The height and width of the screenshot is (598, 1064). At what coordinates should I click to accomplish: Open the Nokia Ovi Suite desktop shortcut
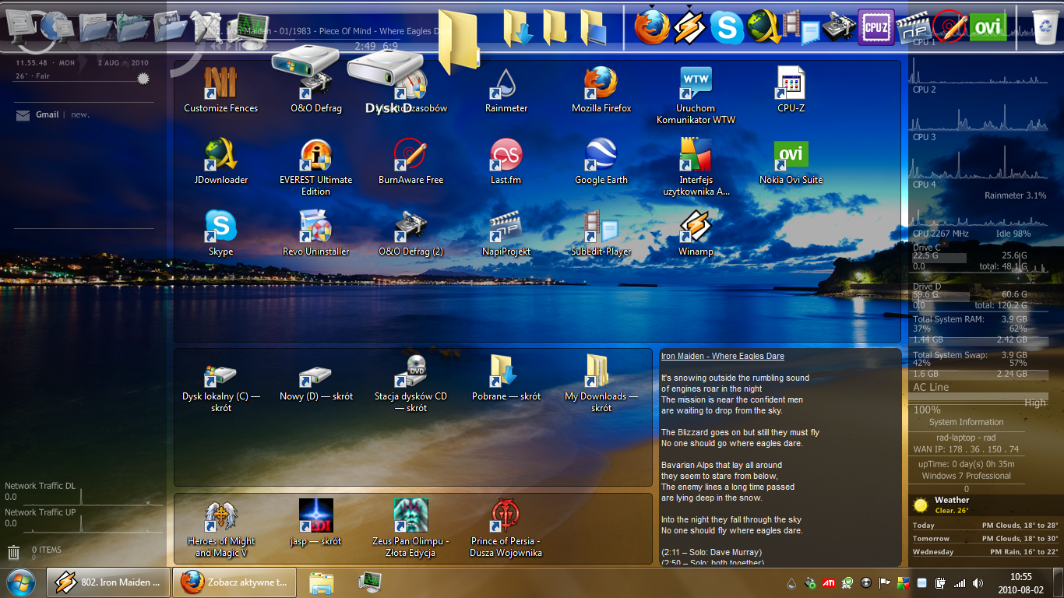791,162
